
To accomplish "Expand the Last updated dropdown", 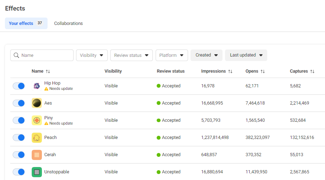I will point(246,55).
